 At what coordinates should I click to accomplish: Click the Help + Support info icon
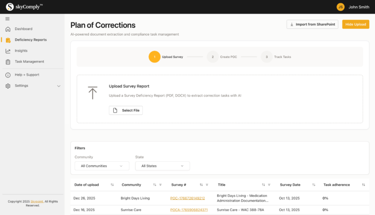tap(8, 75)
